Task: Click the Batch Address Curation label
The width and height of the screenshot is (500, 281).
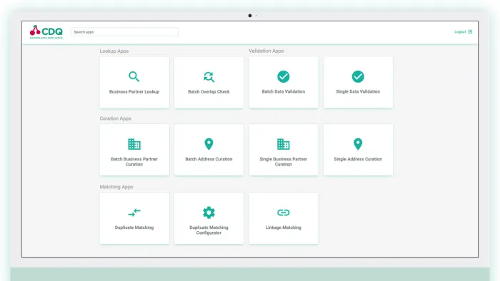Action: tap(209, 159)
